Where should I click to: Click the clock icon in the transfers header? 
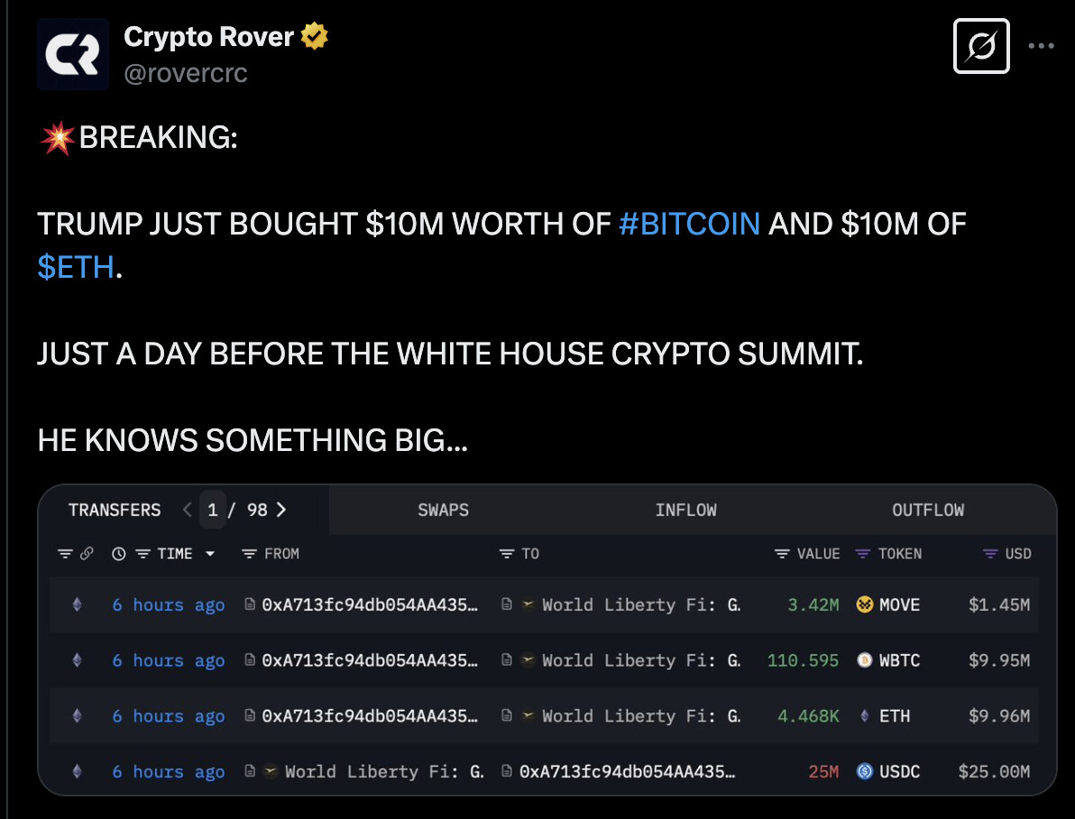pyautogui.click(x=119, y=552)
